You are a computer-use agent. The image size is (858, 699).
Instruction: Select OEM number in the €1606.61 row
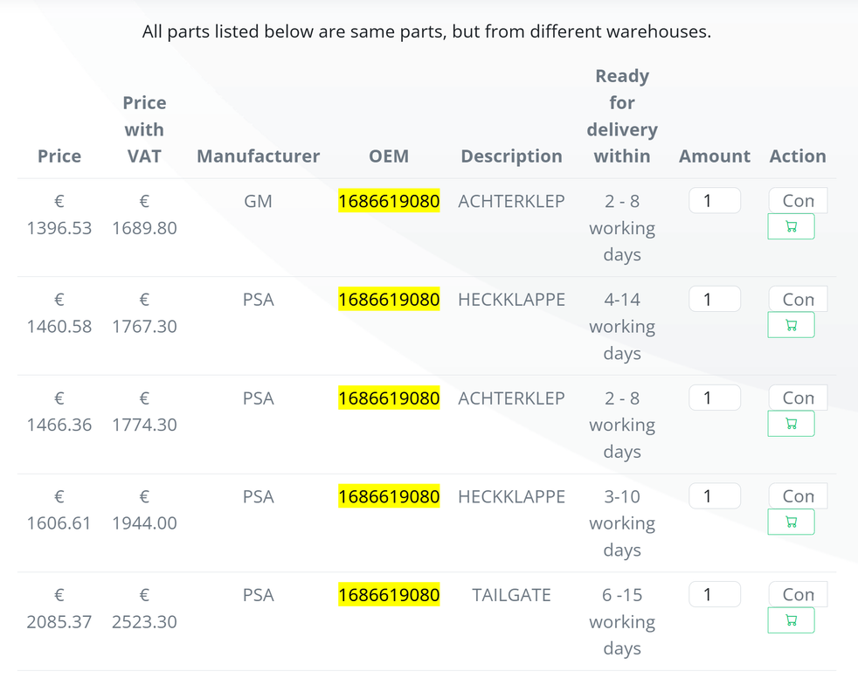click(x=389, y=496)
